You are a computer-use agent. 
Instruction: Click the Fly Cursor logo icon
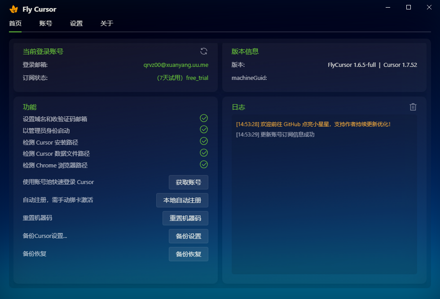click(13, 9)
